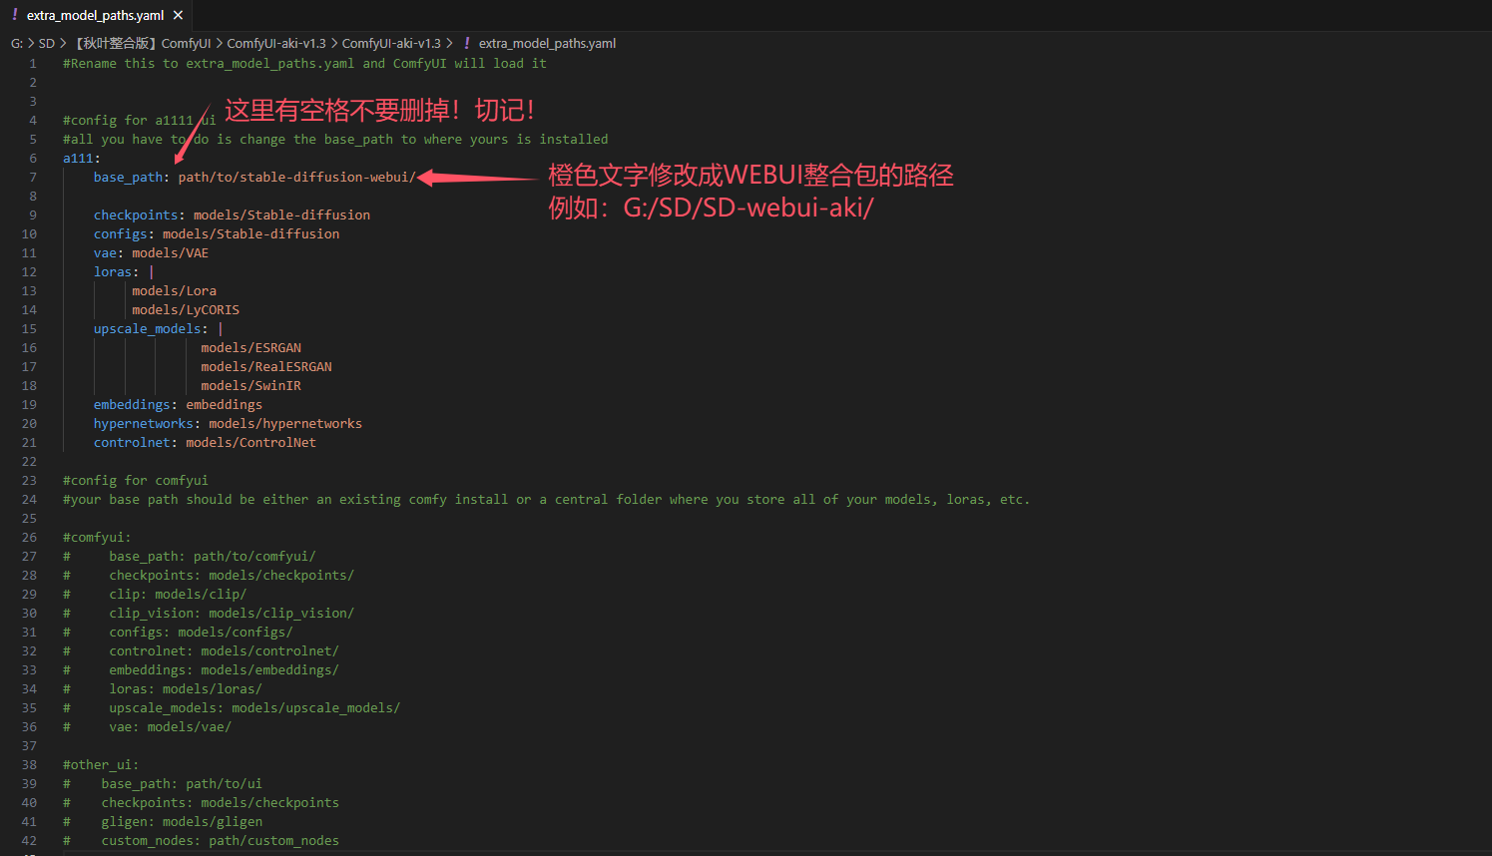The image size is (1492, 856).
Task: Open the 【秋叶整合版】ComfyUI breadcrumb
Action: tap(143, 43)
